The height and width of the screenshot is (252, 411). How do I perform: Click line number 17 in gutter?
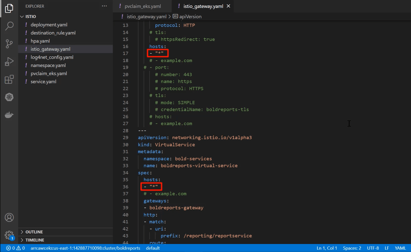125,53
